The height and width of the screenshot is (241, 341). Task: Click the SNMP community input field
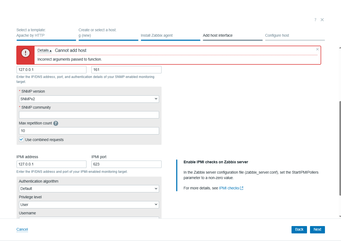click(89, 115)
